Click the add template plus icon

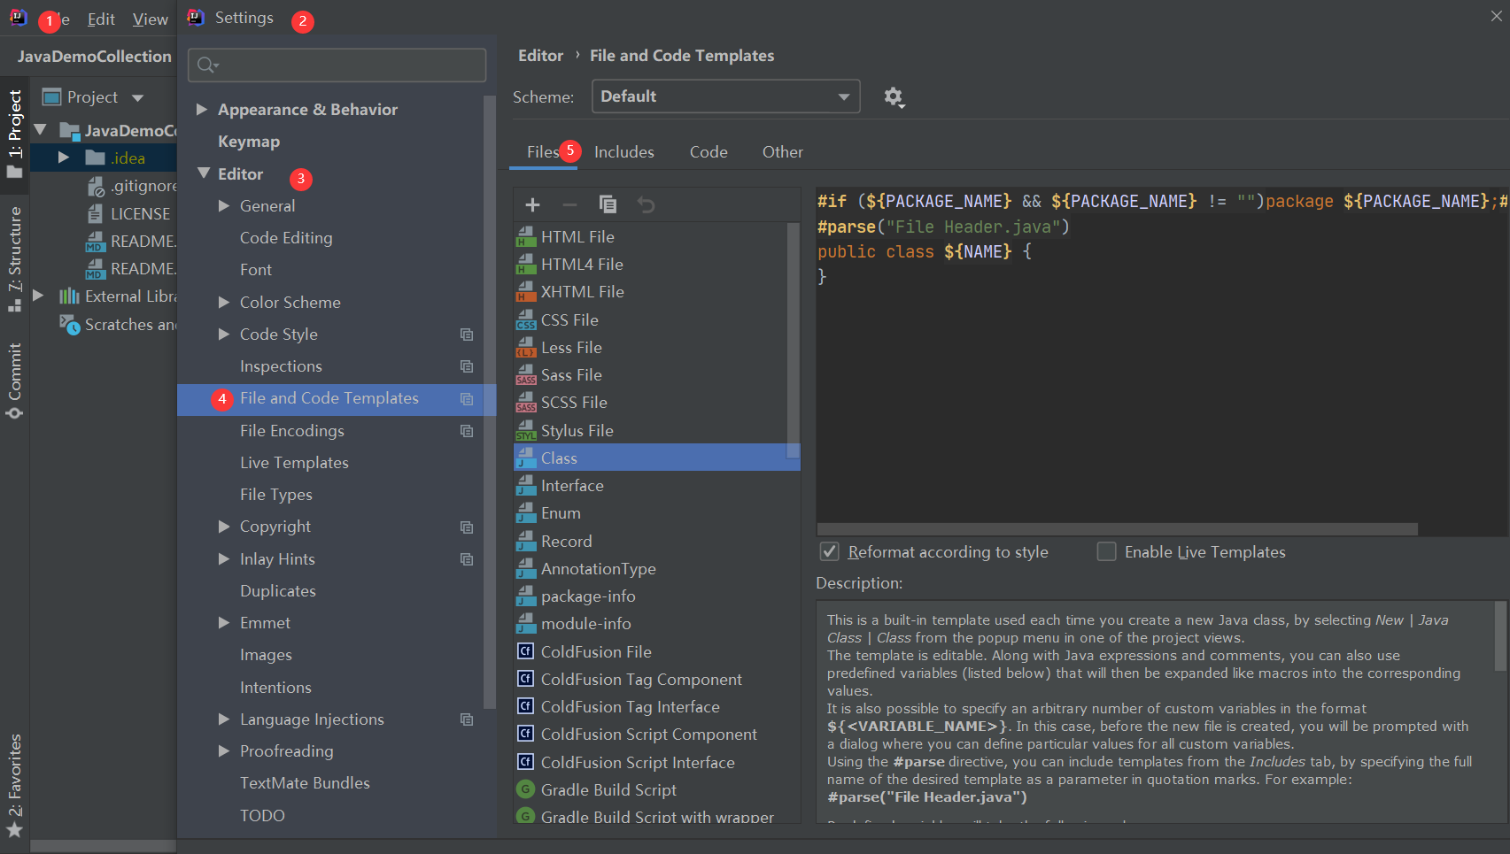coord(532,205)
